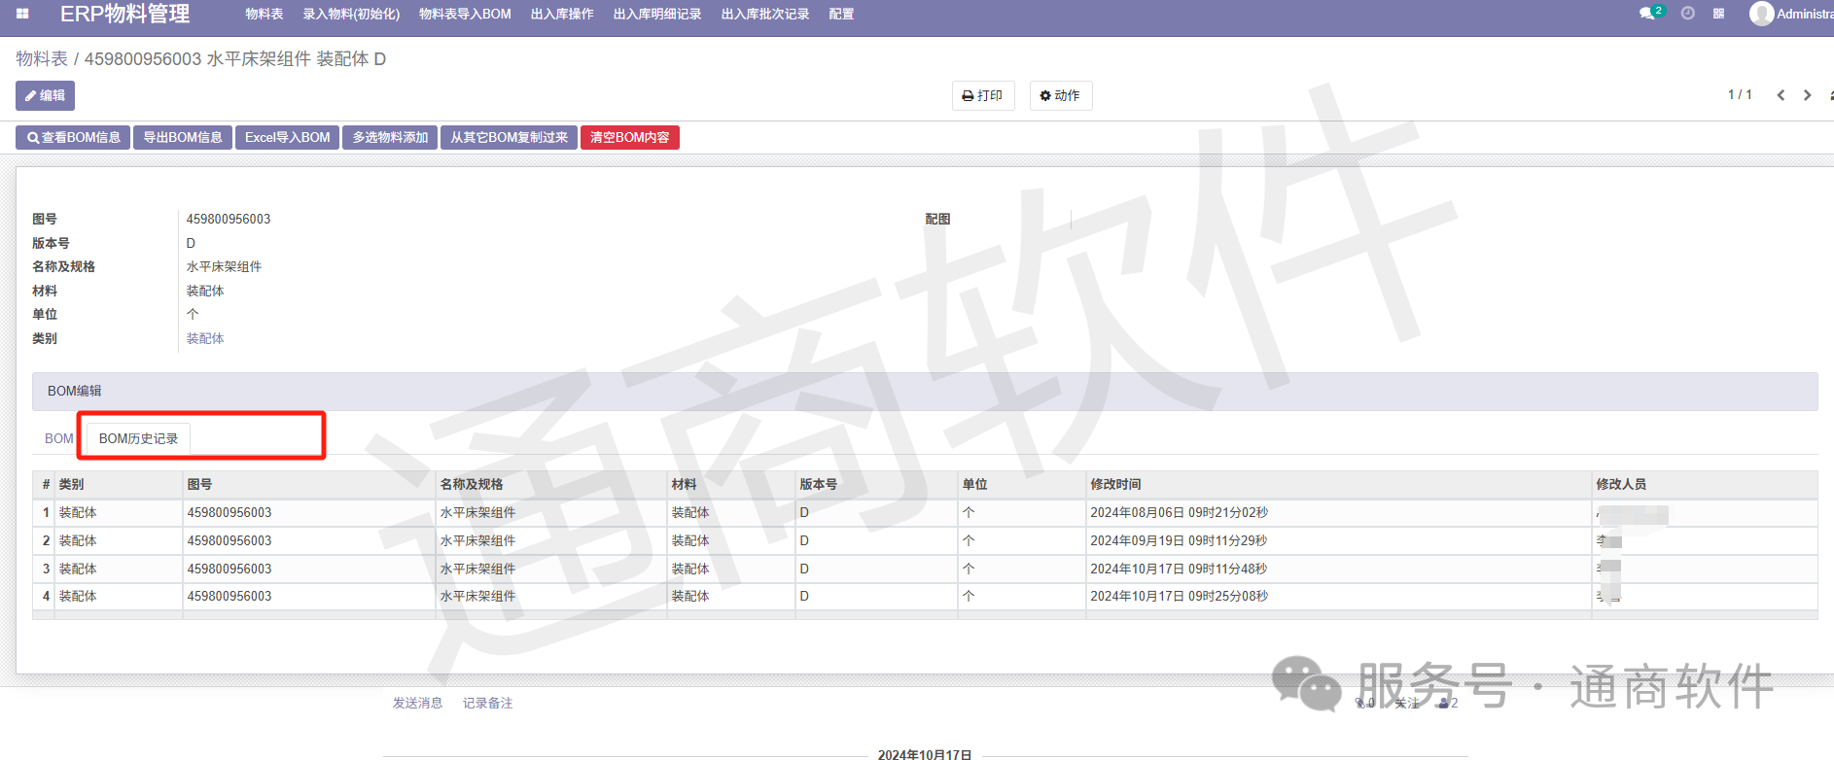
Task: Click the Administrator avatar icon
Action: click(x=1761, y=14)
